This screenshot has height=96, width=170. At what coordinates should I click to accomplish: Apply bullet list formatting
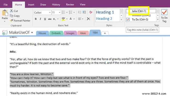(x=63, y=12)
